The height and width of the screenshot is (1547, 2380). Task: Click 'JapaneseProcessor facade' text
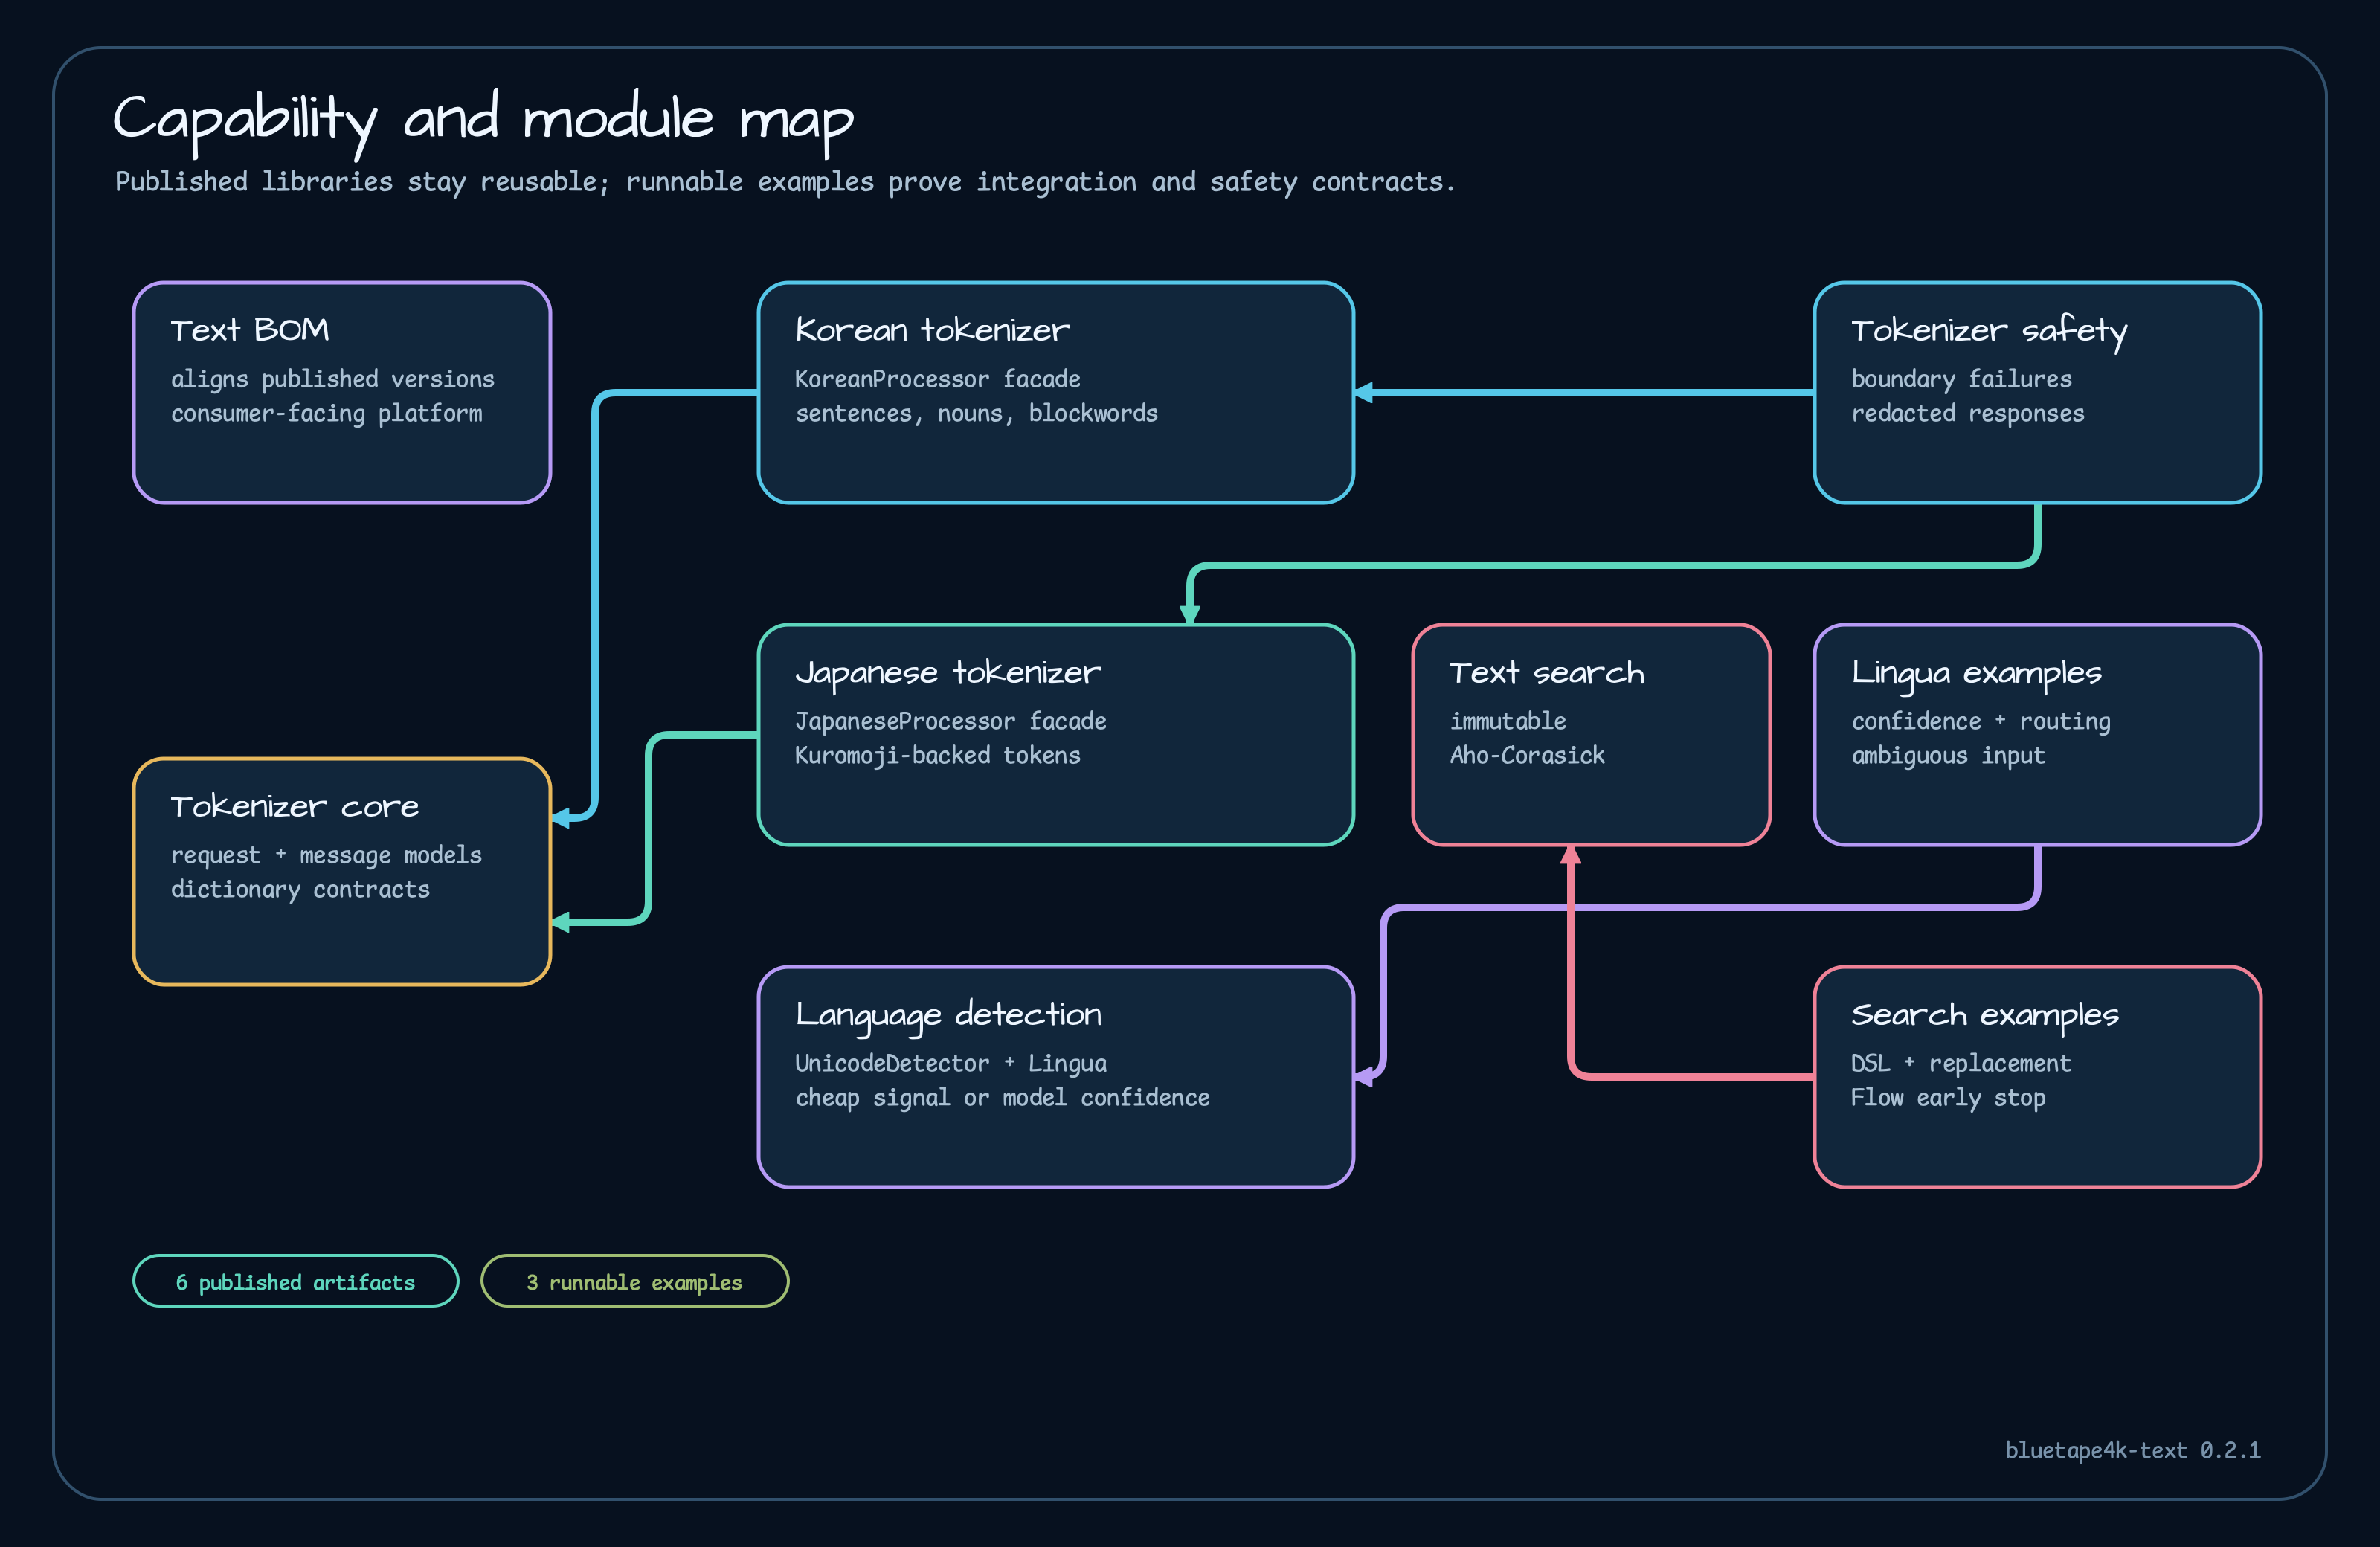click(950, 721)
